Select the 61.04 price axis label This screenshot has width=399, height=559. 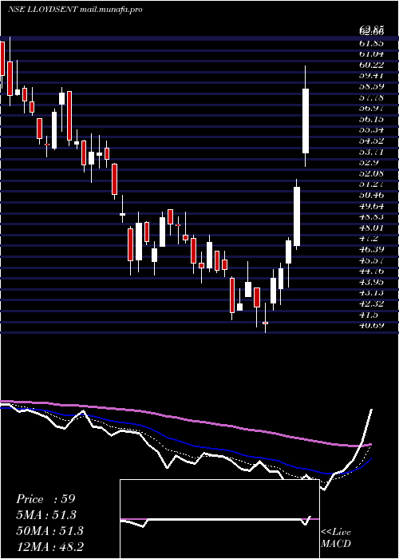(x=372, y=54)
